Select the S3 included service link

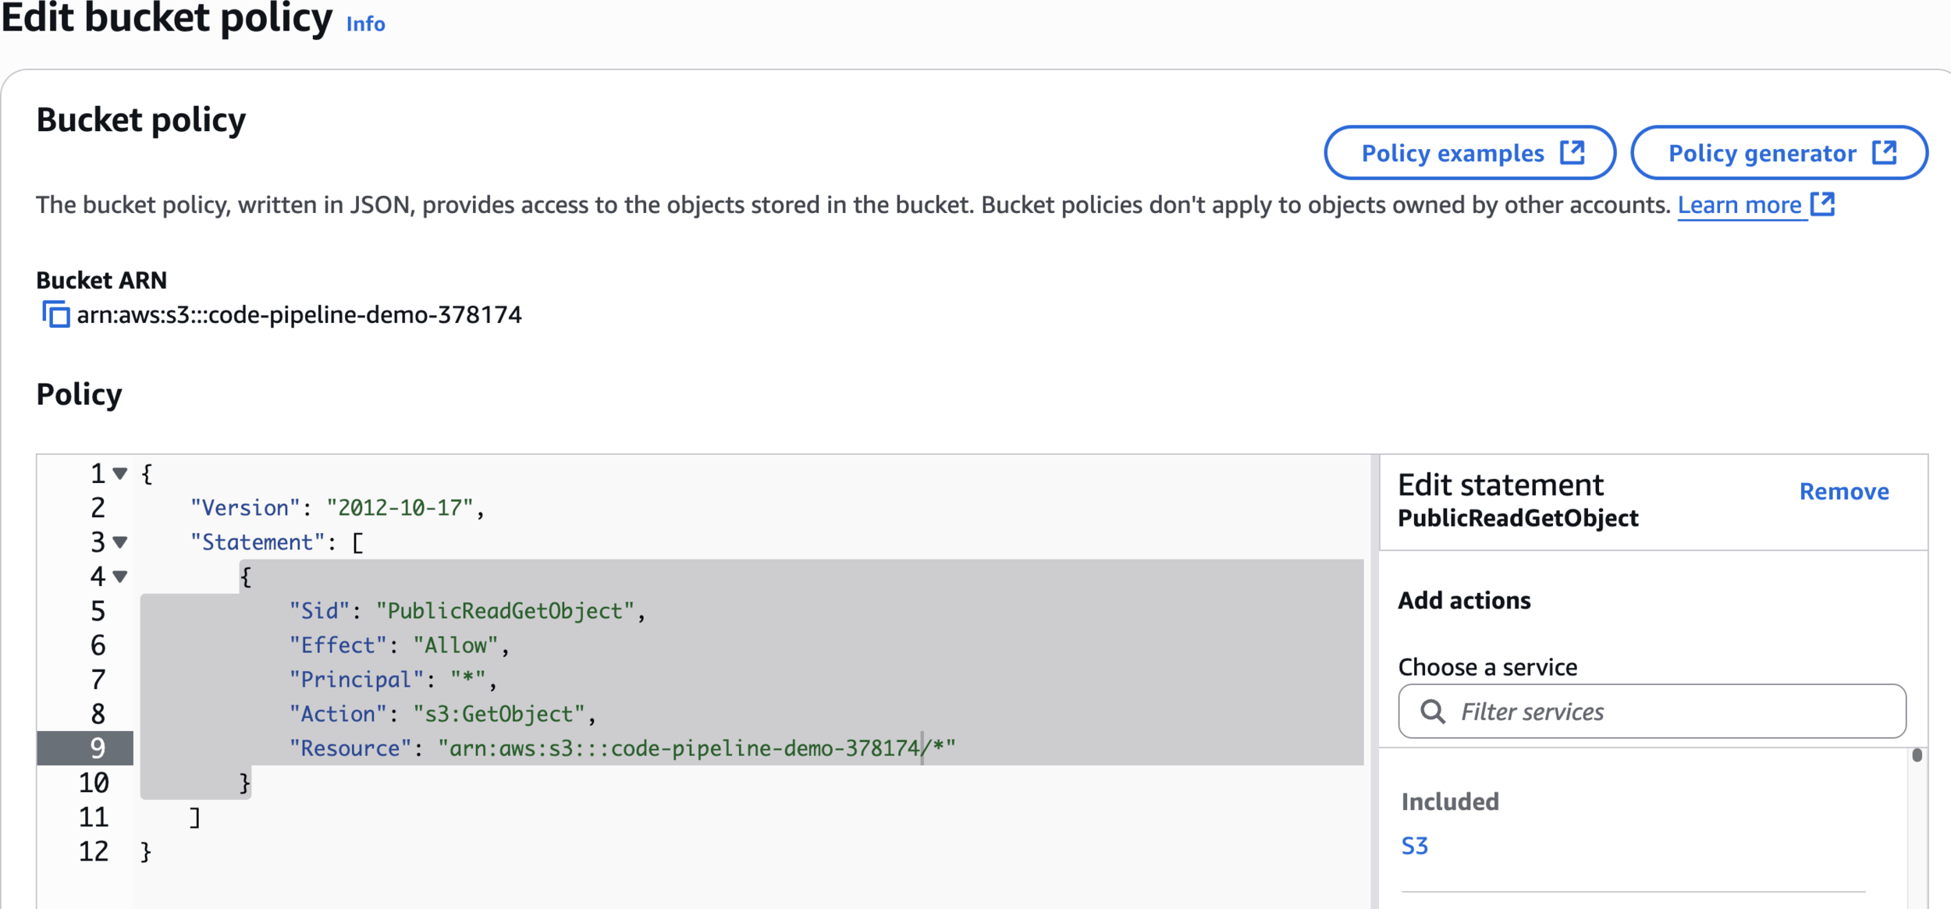tap(1414, 846)
